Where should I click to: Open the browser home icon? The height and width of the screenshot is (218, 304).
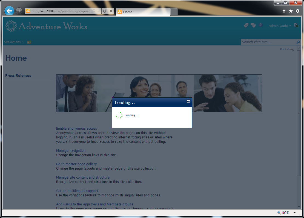pos(284,11)
